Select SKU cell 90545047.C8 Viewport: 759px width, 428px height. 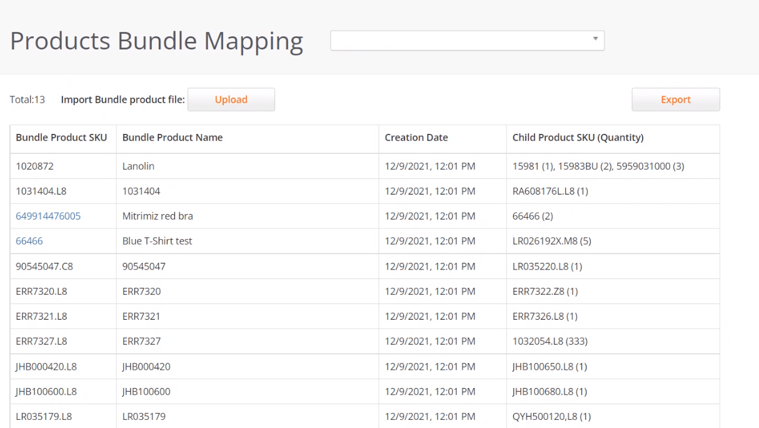pos(63,266)
